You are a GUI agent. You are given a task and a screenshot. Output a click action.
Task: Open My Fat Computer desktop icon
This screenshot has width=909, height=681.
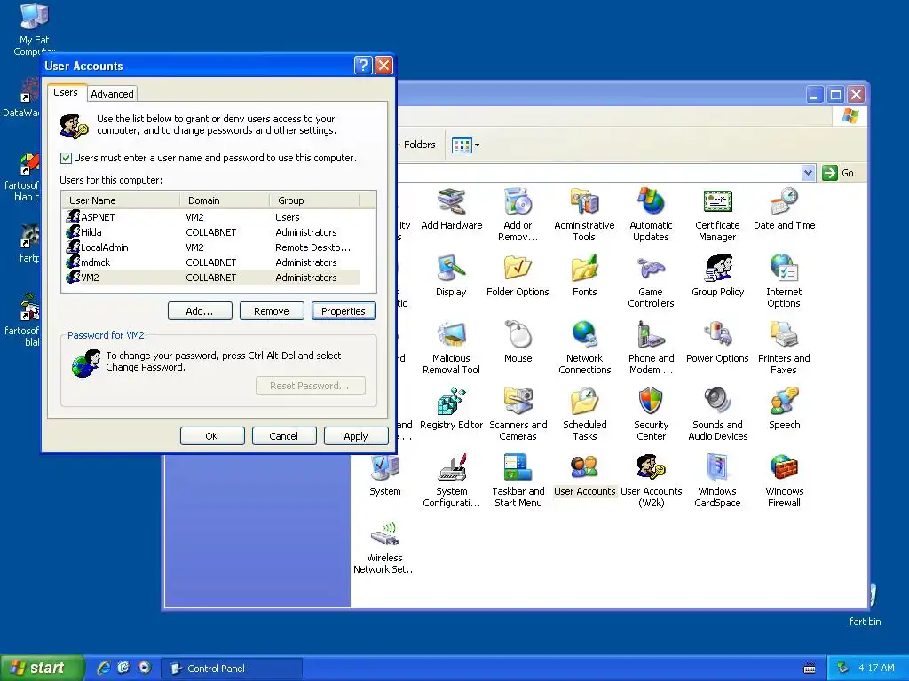pyautogui.click(x=35, y=29)
